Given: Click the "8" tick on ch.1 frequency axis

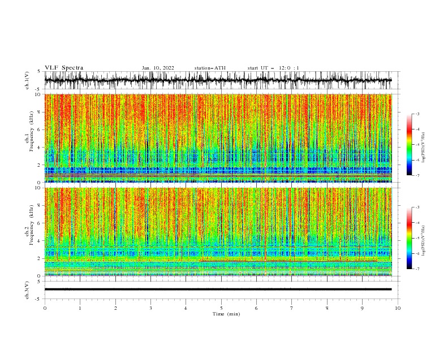Looking at the screenshot, I should pyautogui.click(x=40, y=112).
